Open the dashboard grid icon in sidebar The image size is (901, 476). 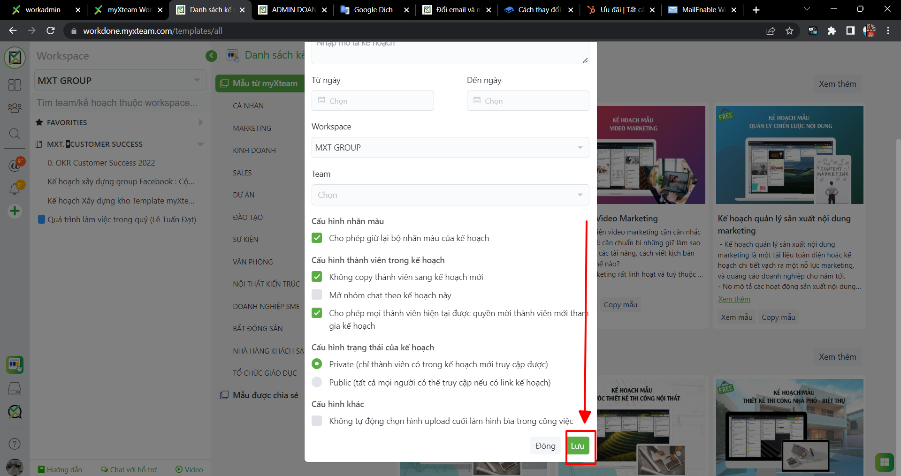click(x=15, y=85)
